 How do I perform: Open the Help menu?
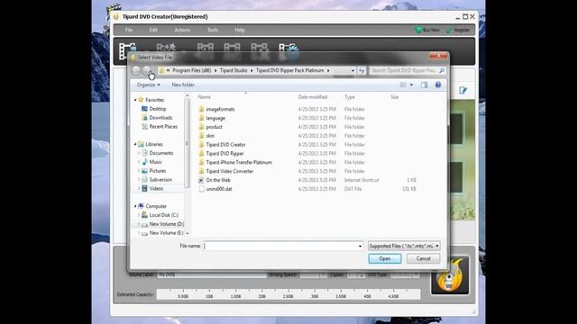pos(240,30)
